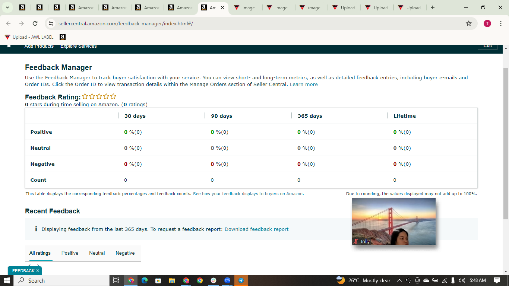
Task: Switch to the Positive ratings tab
Action: click(70, 253)
